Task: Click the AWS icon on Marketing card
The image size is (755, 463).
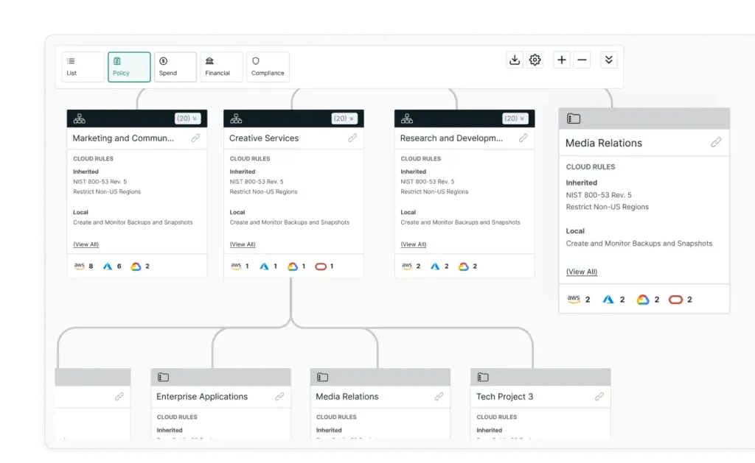Action: pyautogui.click(x=80, y=266)
